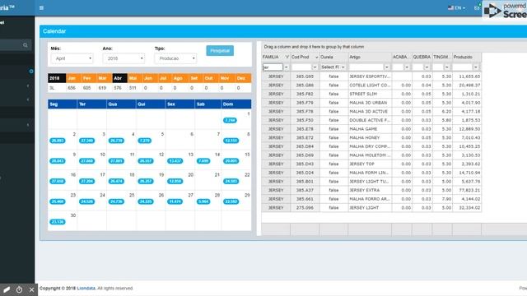Click the Artigo filter text input

366,67
